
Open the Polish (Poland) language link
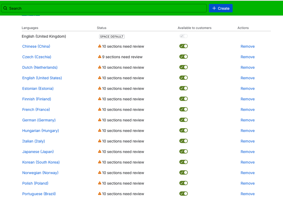(x=35, y=183)
